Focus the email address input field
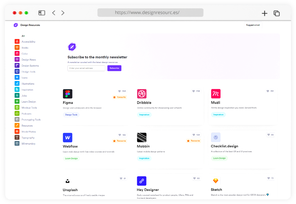296x204 pixels. (x=86, y=68)
